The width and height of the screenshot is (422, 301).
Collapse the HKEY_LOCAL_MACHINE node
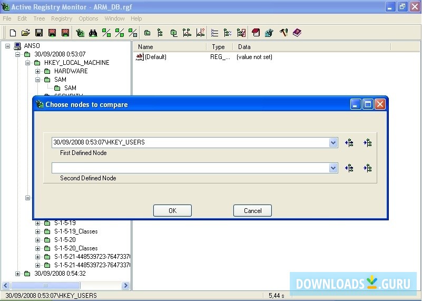point(28,63)
